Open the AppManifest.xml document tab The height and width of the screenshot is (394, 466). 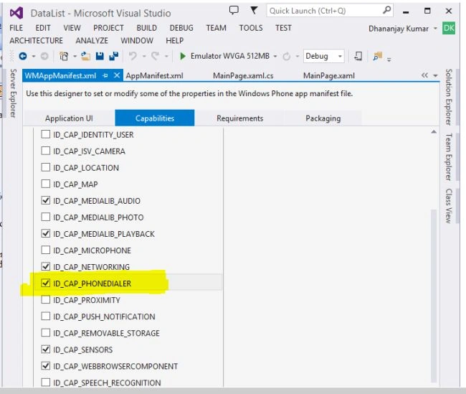154,76
